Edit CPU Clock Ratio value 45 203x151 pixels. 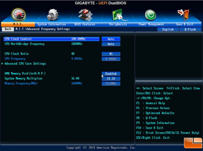click(x=111, y=54)
